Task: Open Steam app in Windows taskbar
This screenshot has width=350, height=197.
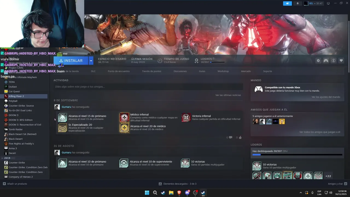Action: pos(203,193)
